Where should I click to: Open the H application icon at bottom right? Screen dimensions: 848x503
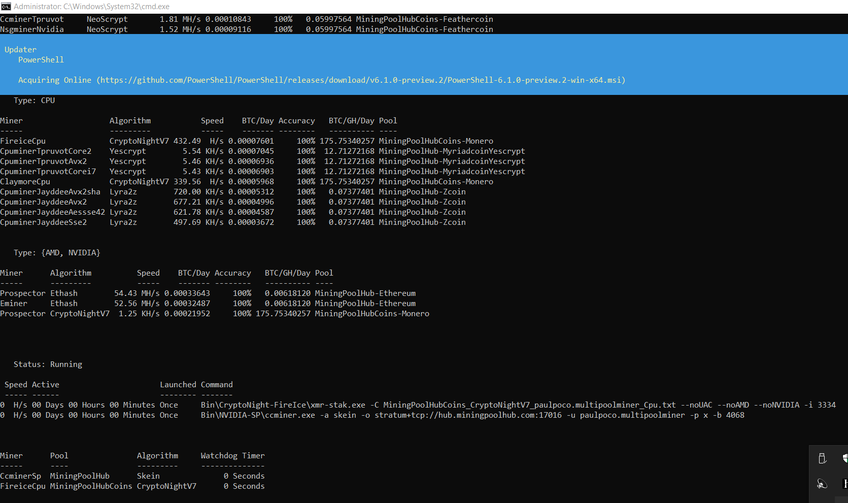(x=845, y=484)
